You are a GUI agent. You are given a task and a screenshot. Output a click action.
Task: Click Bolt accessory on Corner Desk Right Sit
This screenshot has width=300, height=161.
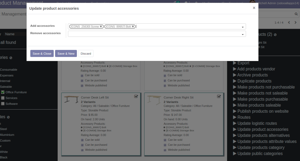pyautogui.click(x=177, y=127)
